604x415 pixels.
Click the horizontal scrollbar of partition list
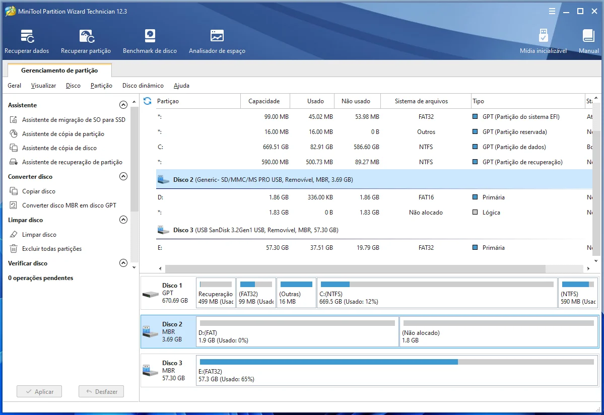pos(355,269)
